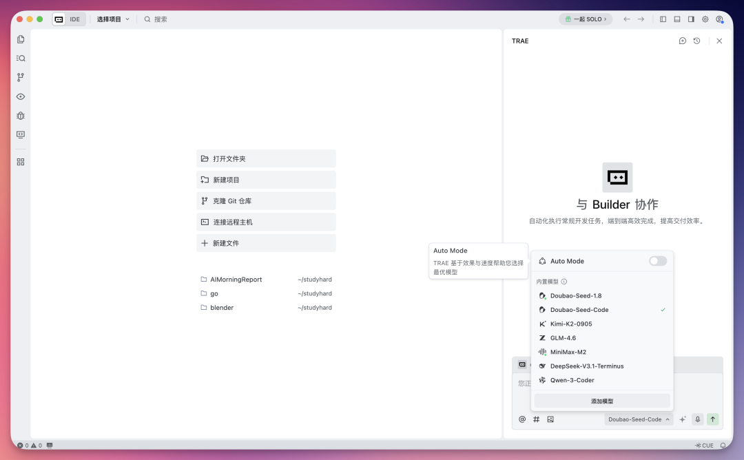Click 添加模型 add model button

coord(602,401)
